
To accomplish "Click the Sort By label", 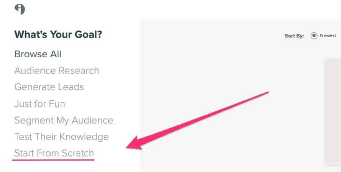I will (x=294, y=36).
